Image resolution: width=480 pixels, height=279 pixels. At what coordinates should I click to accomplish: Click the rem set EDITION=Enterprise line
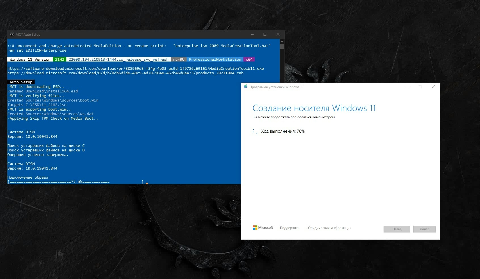37,50
